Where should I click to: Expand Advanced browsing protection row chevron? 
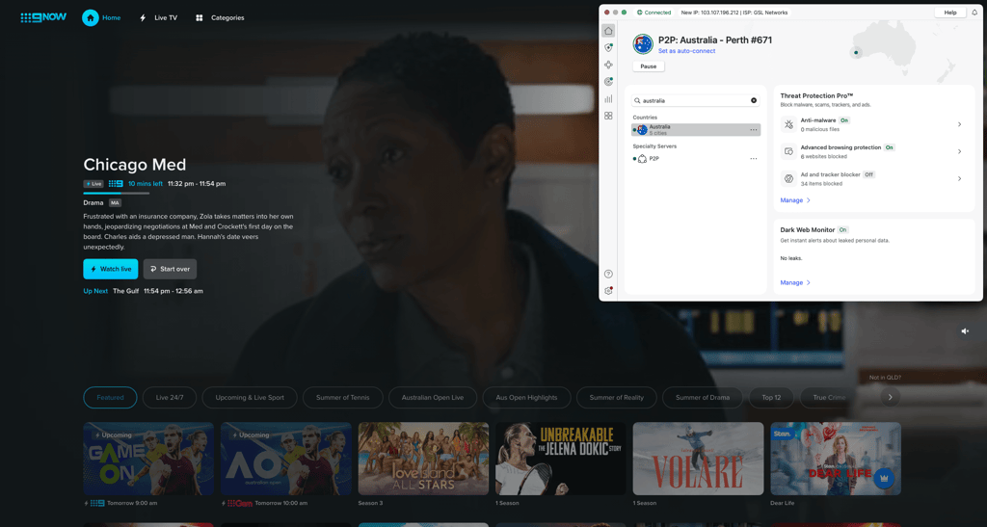coord(959,151)
